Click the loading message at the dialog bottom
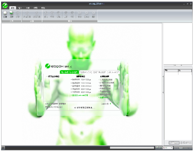This screenshot has width=194, height=151. (x=85, y=108)
